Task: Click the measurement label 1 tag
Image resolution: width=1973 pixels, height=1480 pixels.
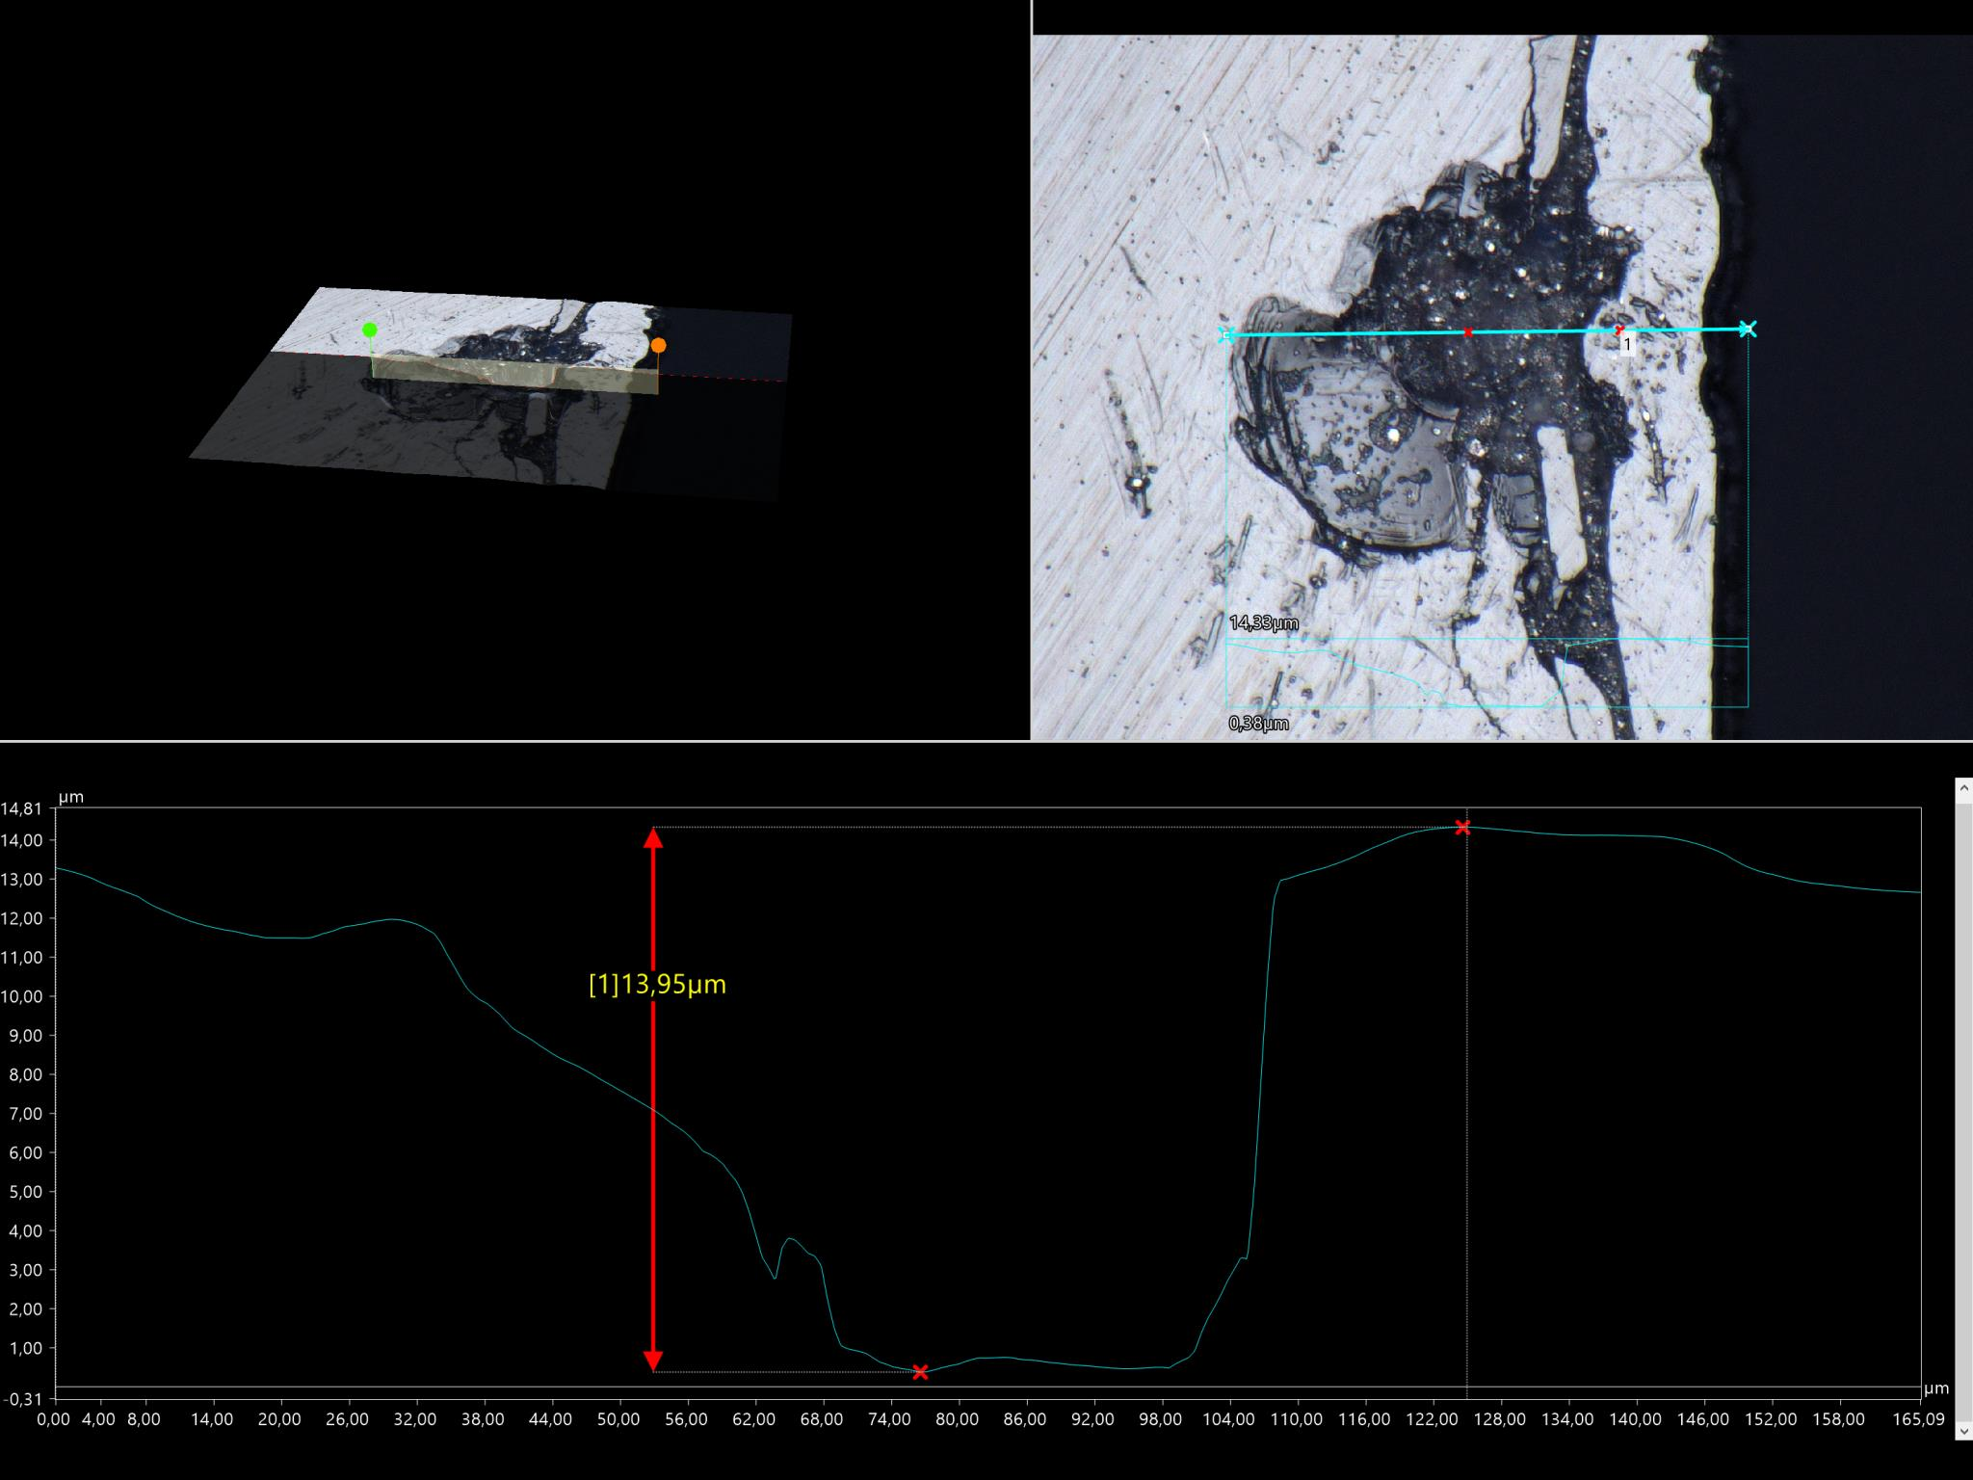Action: [1627, 344]
